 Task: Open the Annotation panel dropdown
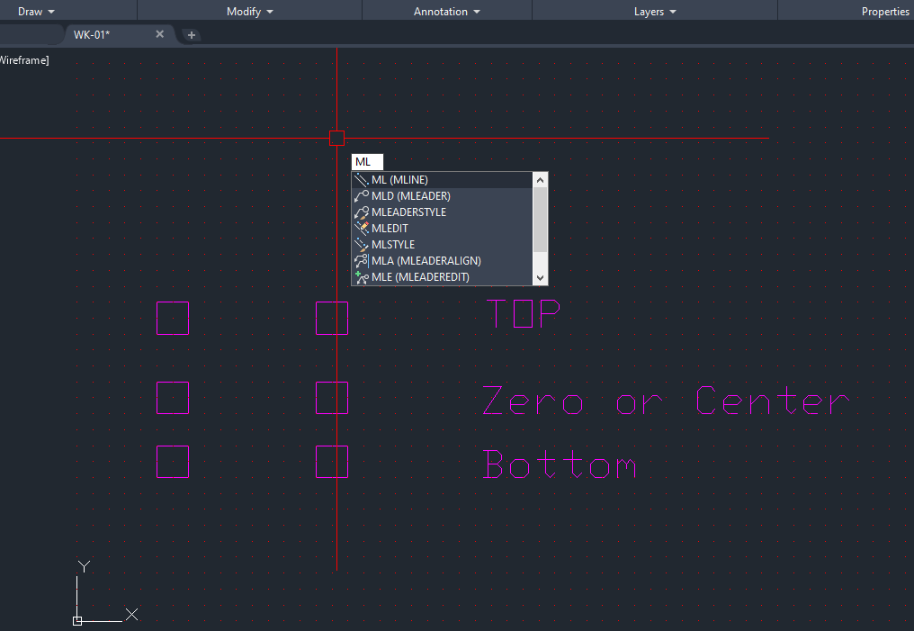pyautogui.click(x=447, y=12)
